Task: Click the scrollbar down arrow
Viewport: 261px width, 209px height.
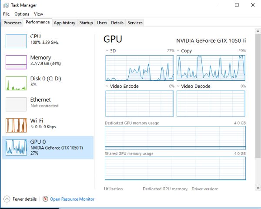Action: coord(258,188)
